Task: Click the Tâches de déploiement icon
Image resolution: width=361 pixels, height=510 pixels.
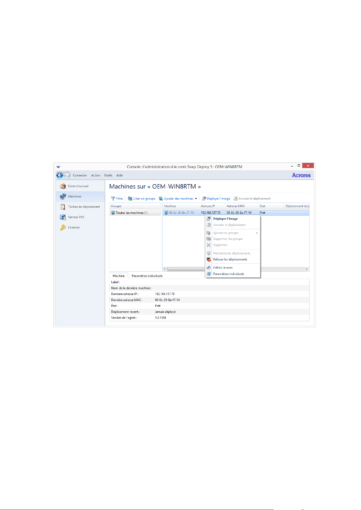Action: pyautogui.click(x=63, y=207)
